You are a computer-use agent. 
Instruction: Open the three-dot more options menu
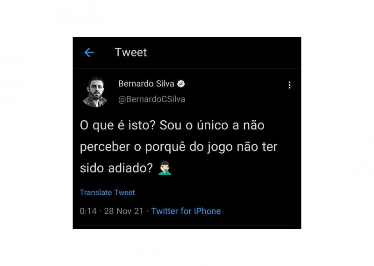[289, 85]
